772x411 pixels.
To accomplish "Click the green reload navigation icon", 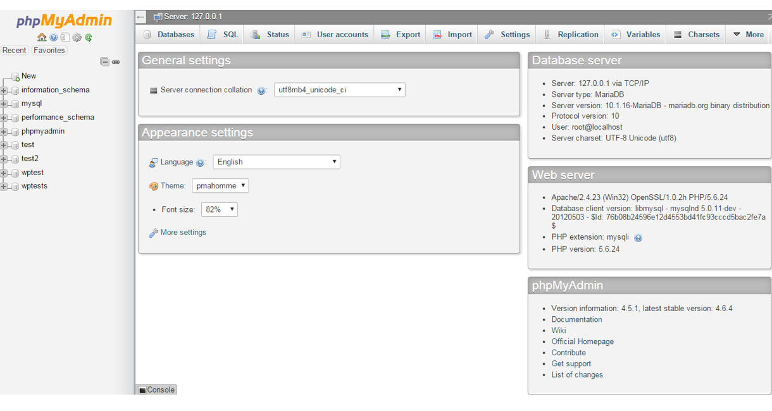I will 89,37.
